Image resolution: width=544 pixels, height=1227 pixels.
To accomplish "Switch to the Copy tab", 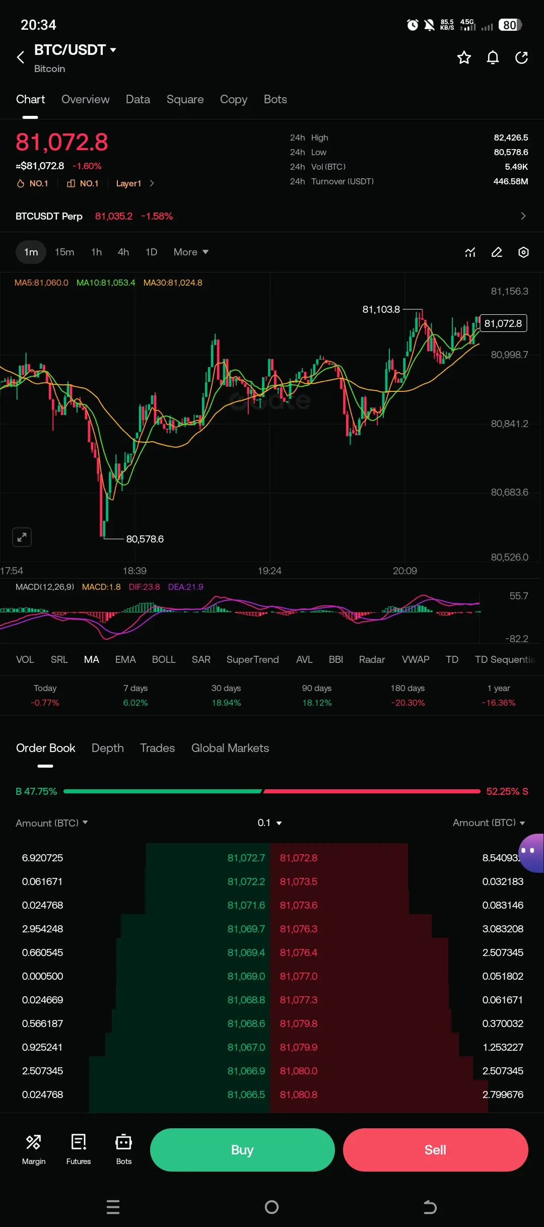I will coord(234,99).
